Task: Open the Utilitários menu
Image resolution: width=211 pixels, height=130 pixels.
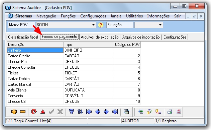Action: coord(134,16)
